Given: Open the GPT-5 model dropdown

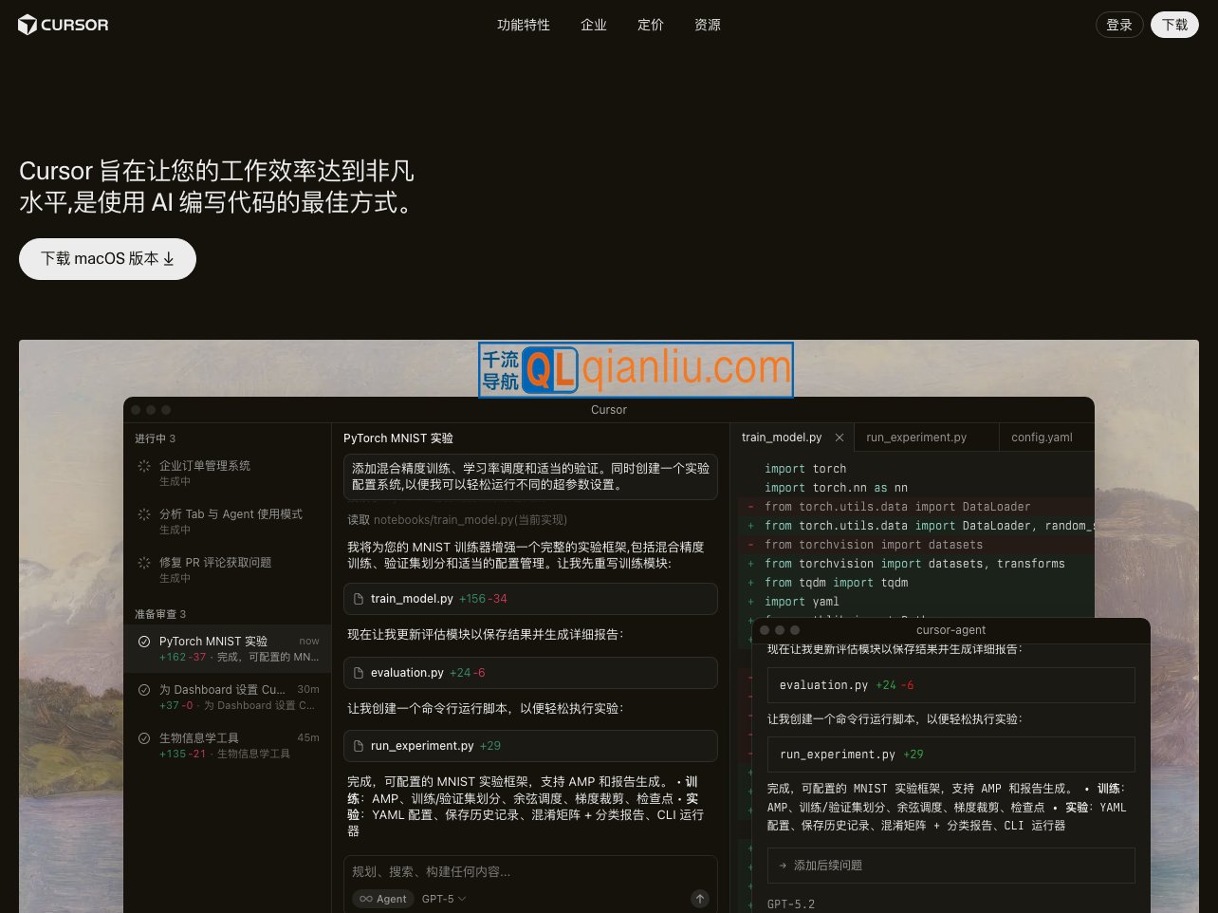Looking at the screenshot, I should coord(442,899).
